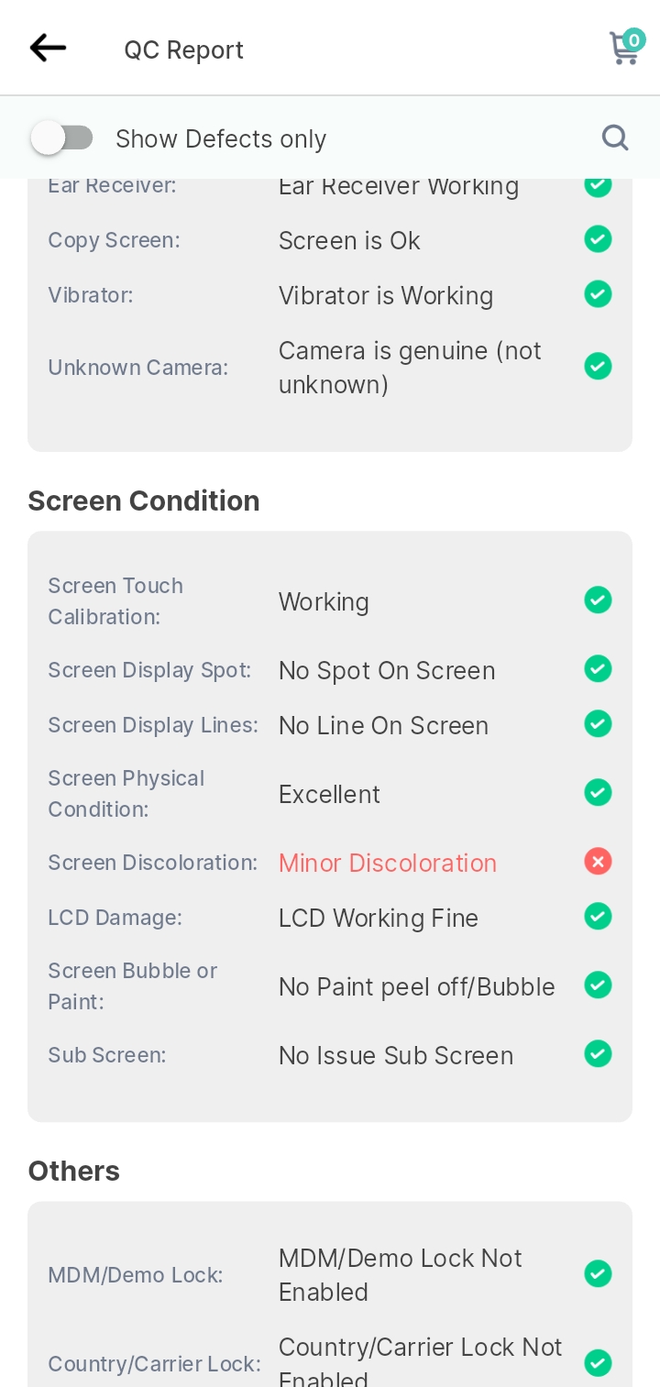Click the red cross next to Minor Discoloration

598,862
